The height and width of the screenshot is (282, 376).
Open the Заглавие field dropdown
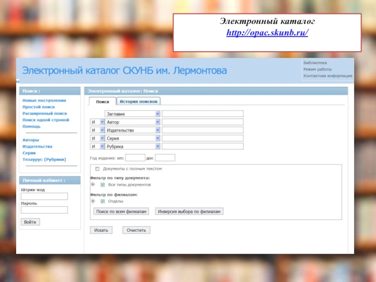[157, 114]
